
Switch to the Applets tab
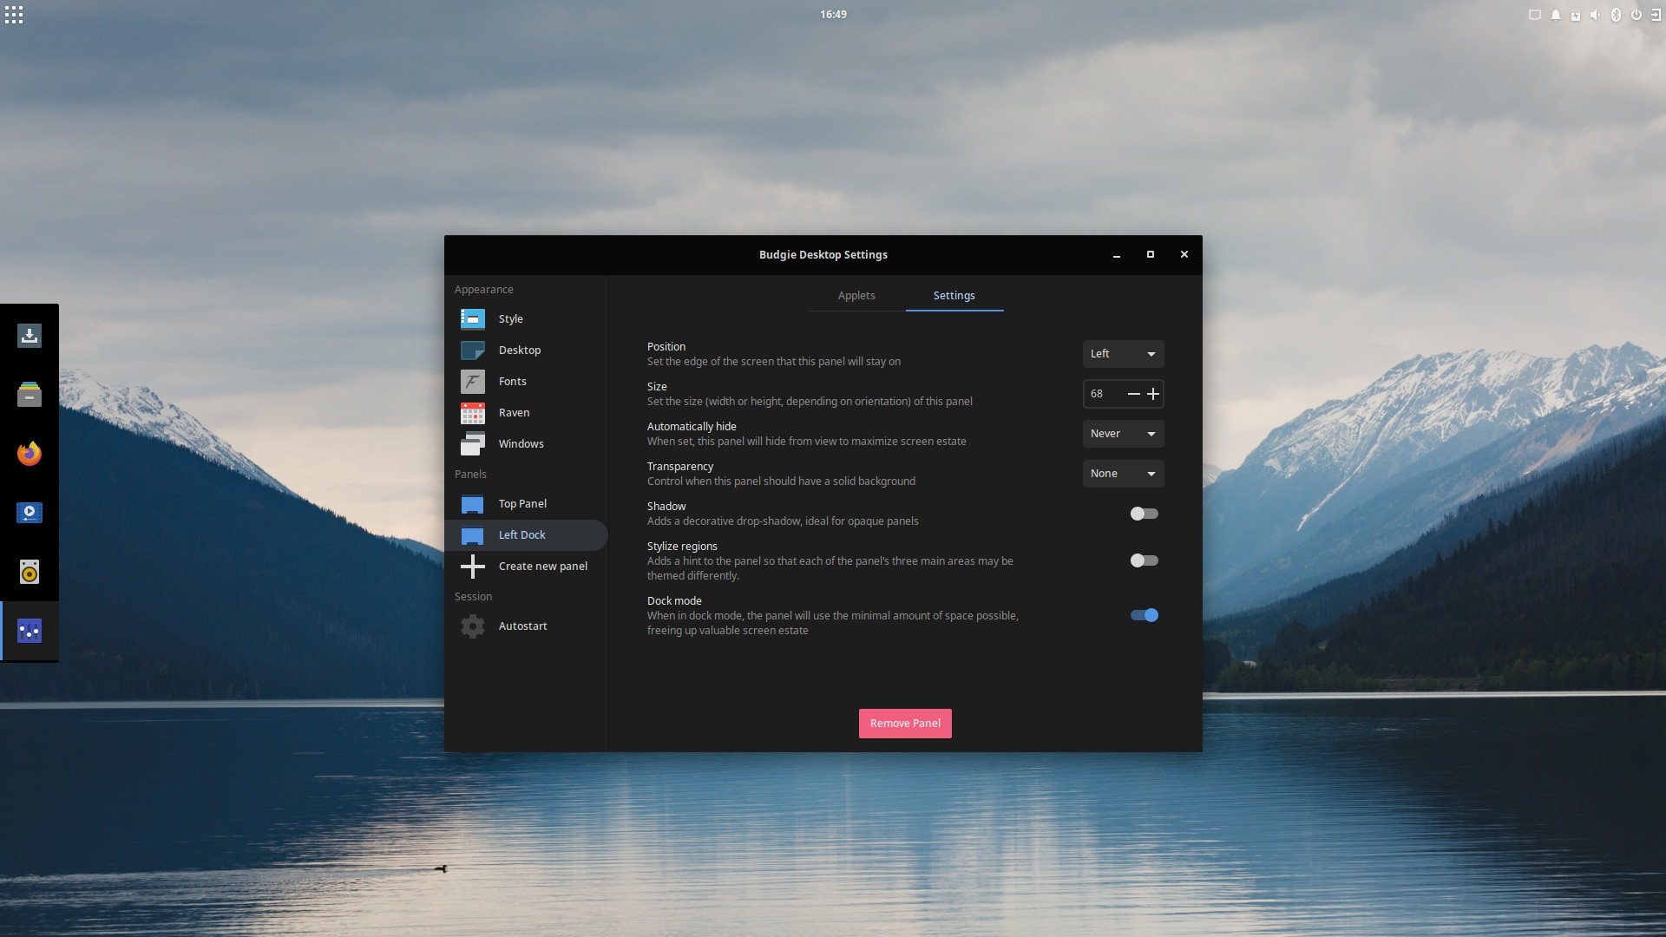(x=857, y=295)
